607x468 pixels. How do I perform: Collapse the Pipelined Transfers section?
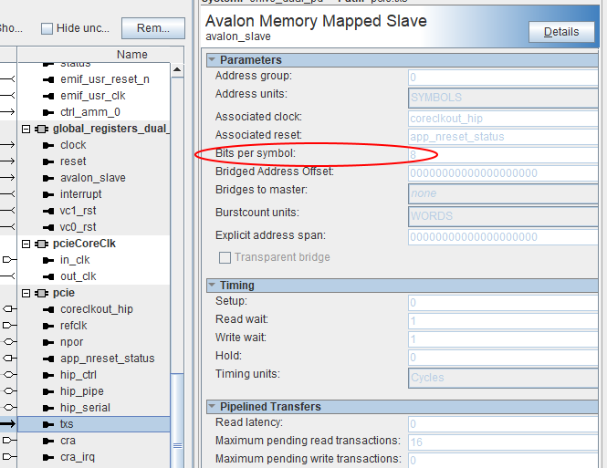click(212, 406)
